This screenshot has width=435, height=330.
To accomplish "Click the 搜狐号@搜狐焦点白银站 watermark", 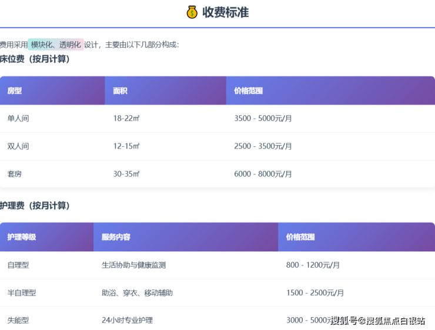I will 377,321.
